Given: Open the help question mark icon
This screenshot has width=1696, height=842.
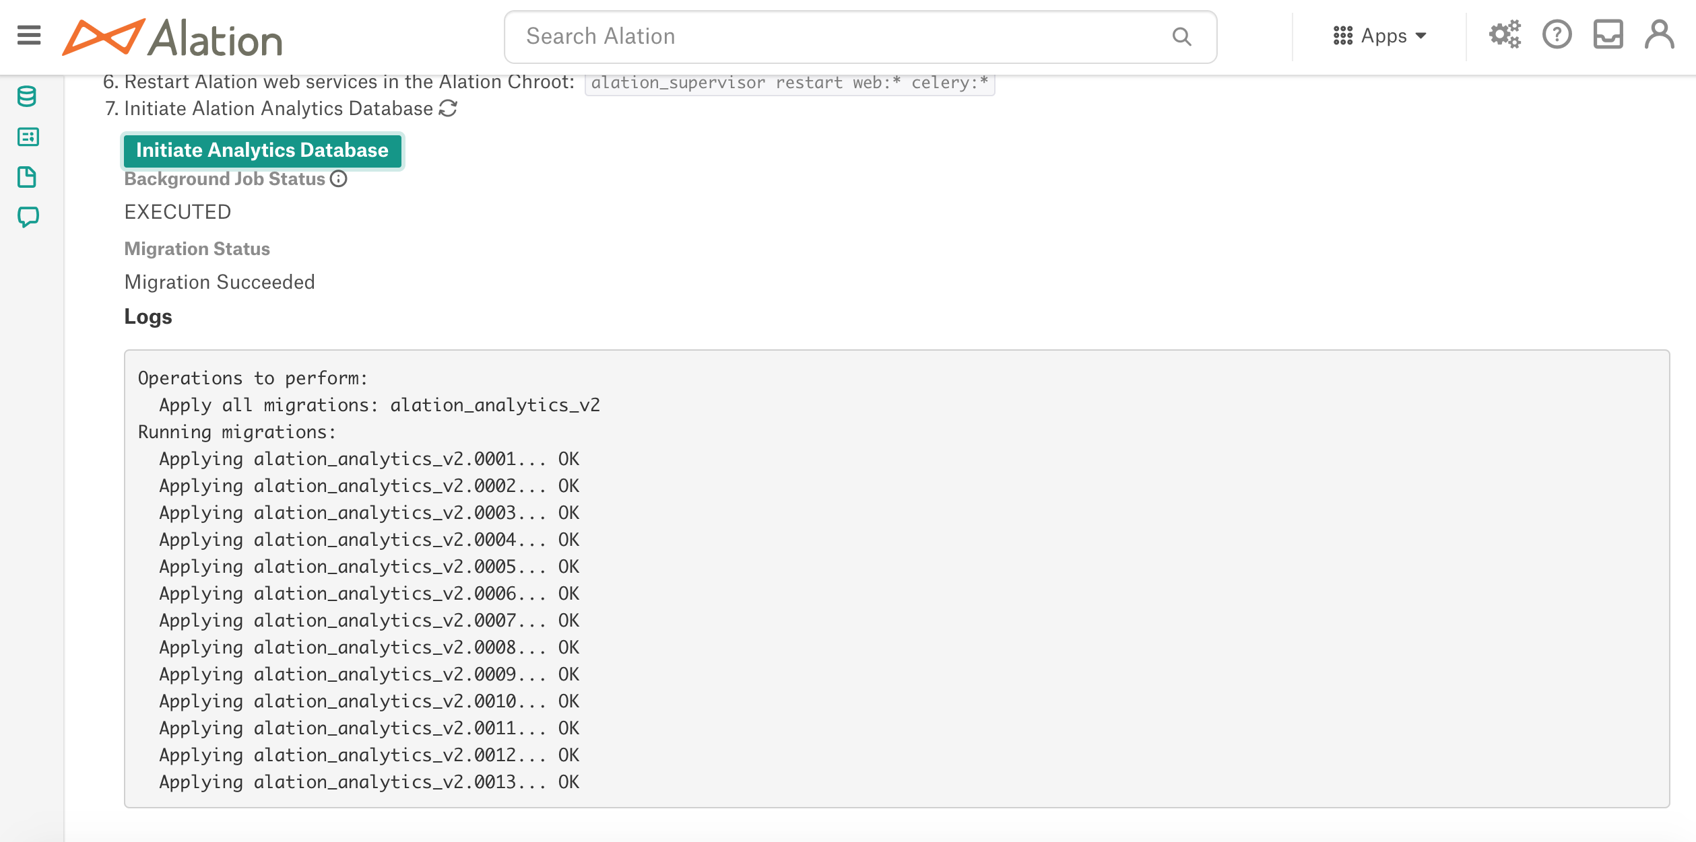Looking at the screenshot, I should coord(1557,34).
